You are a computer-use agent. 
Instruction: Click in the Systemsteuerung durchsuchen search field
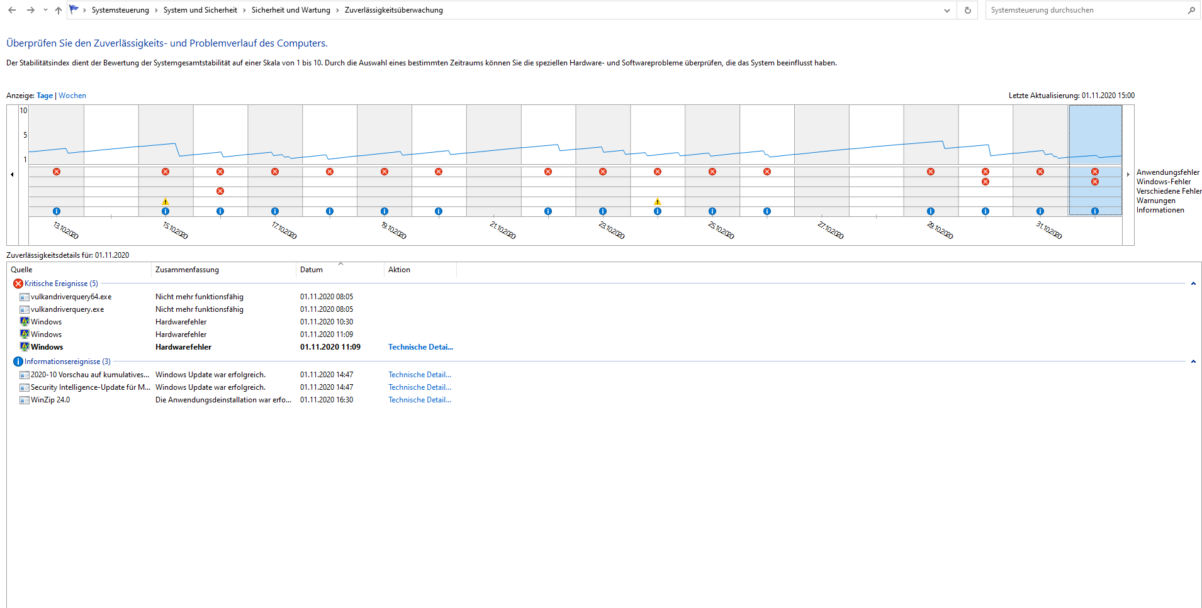(x=1087, y=10)
